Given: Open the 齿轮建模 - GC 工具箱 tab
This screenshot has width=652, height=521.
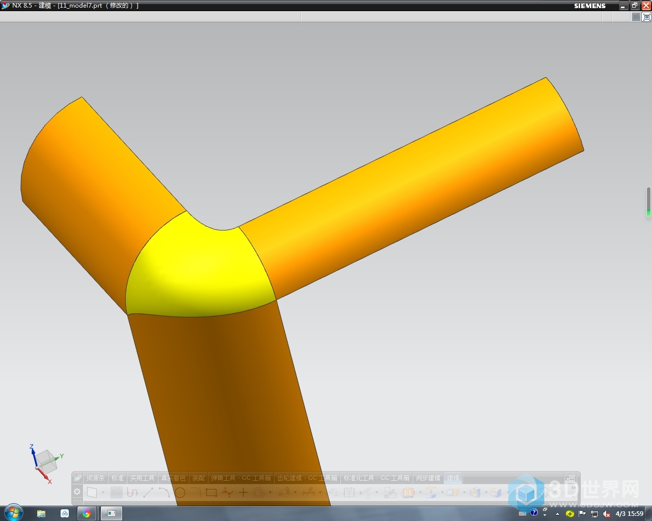Looking at the screenshot, I should point(307,478).
